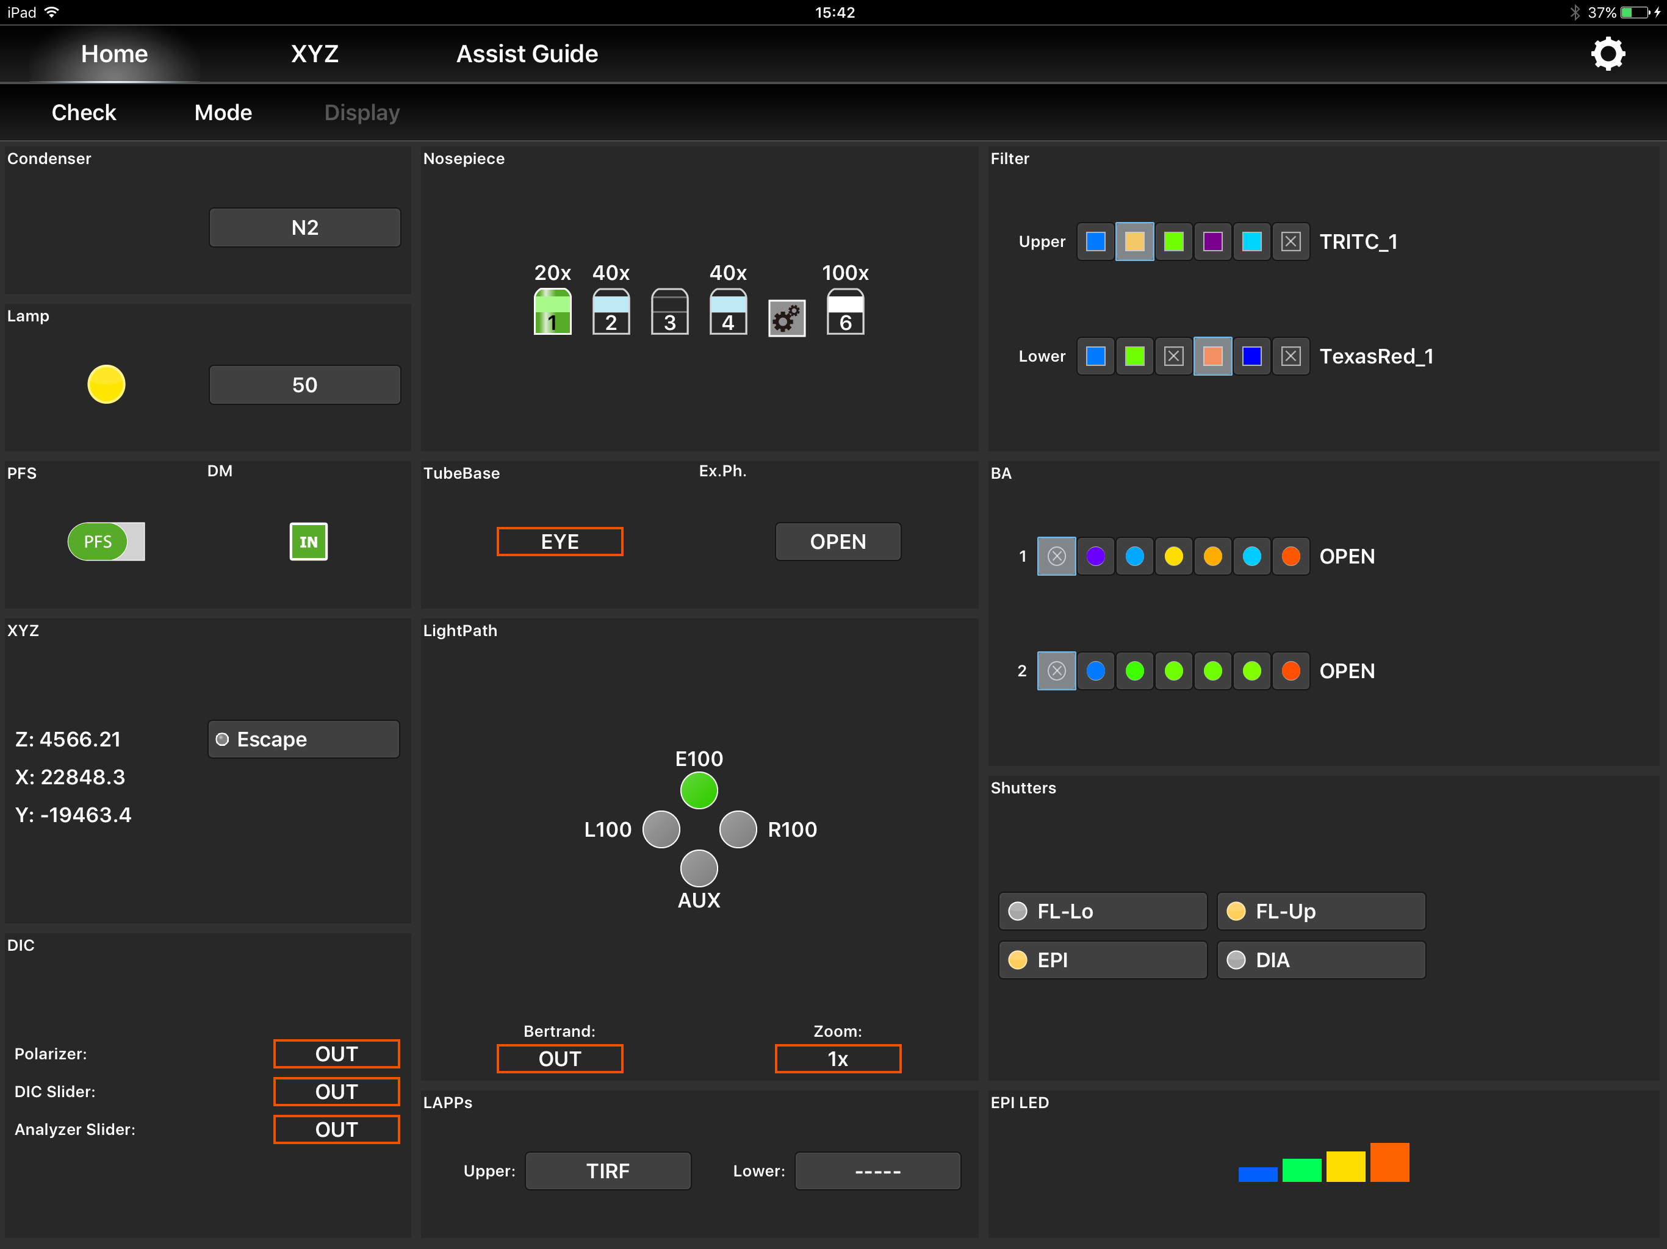Open Assist Guide tab

(x=527, y=54)
